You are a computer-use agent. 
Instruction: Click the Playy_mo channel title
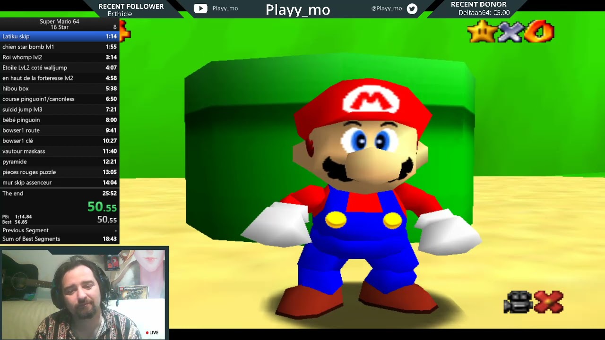[x=298, y=9]
